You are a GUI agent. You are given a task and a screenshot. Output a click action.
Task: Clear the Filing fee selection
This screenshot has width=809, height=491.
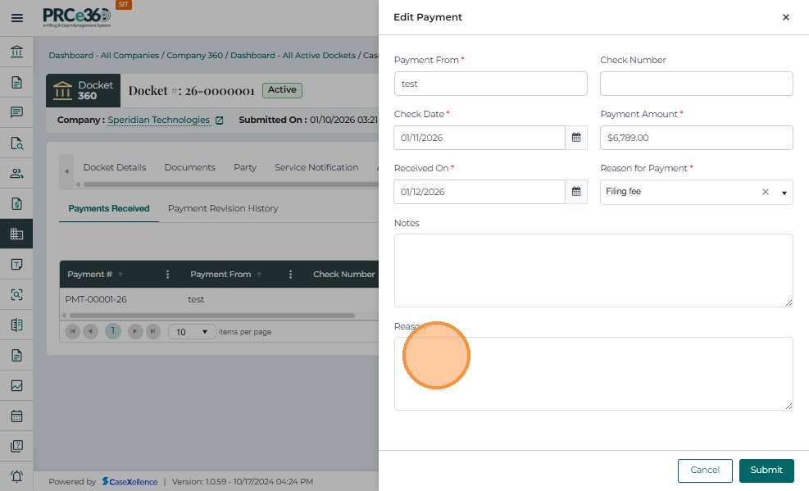[x=766, y=192]
